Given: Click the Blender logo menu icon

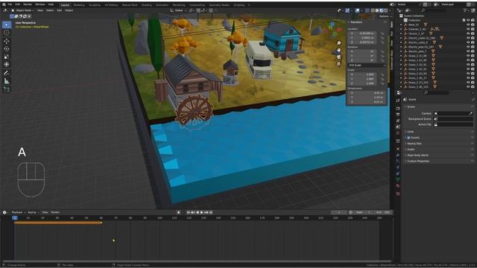Looking at the screenshot, I should tap(4, 4).
